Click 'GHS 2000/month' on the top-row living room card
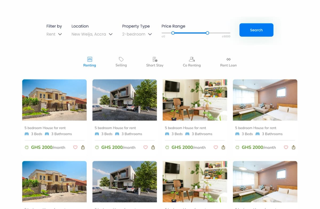Screen dimensions: 320x209 click(189, 147)
